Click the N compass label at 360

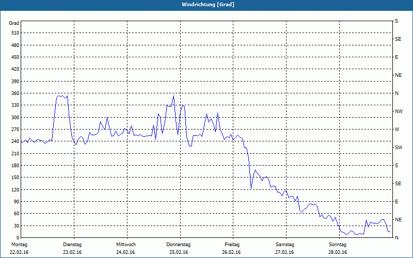pos(396,93)
